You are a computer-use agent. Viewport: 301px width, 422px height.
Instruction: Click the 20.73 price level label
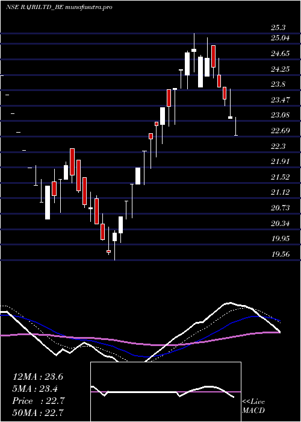280,208
